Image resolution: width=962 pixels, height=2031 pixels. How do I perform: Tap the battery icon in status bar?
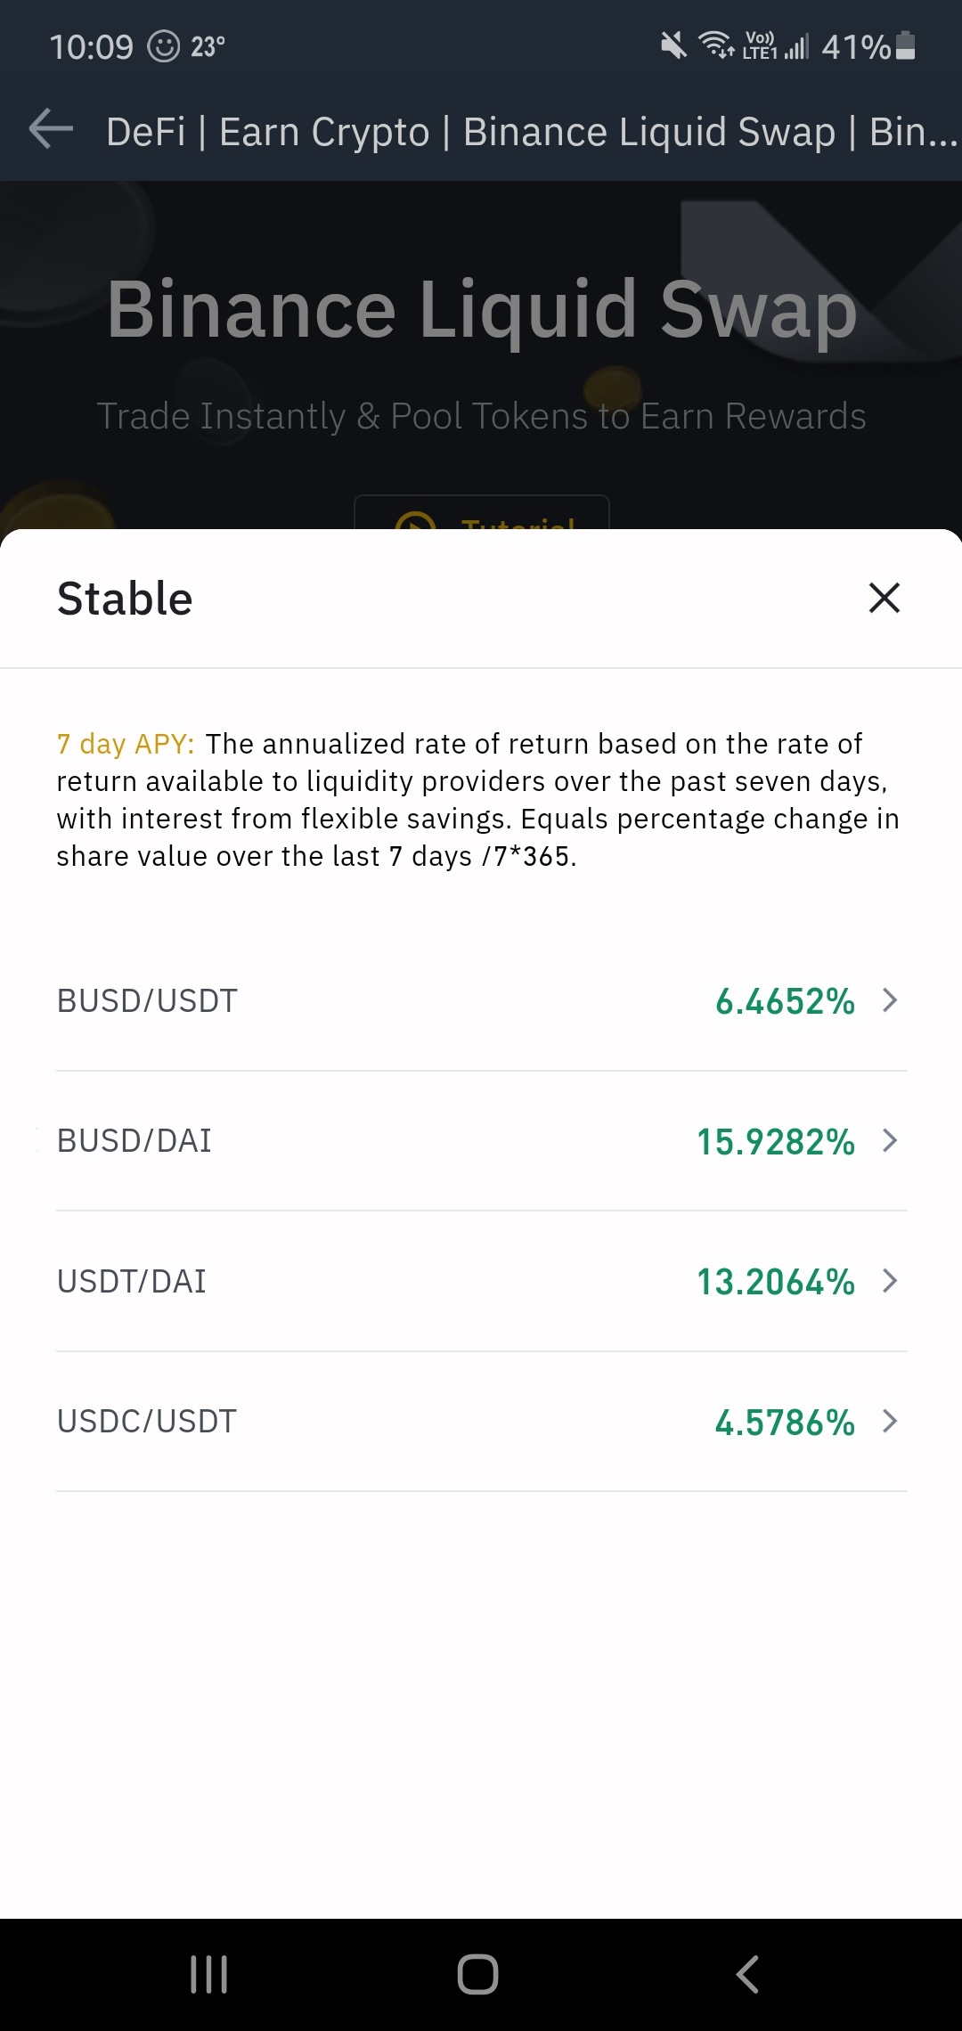[x=905, y=45]
